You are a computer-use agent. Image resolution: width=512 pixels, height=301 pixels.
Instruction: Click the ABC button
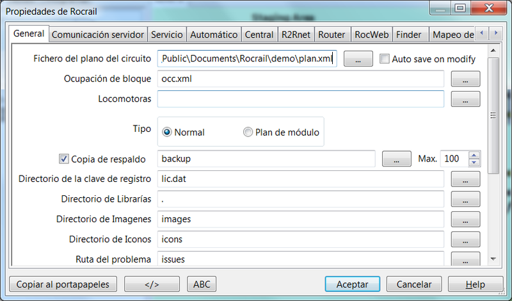202,284
